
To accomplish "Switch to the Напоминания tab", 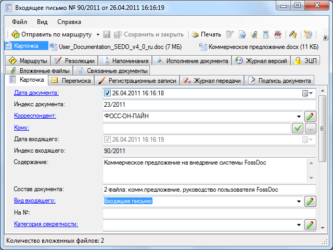I will pos(125,61).
